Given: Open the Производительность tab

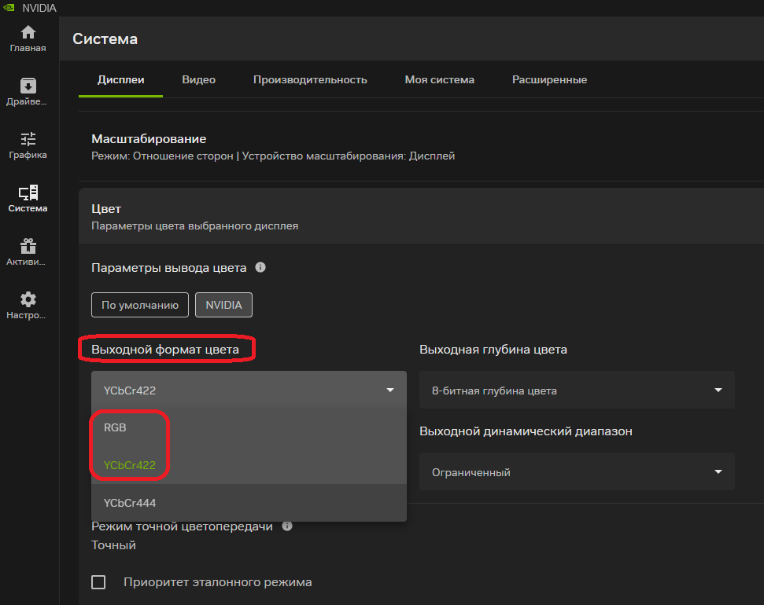Looking at the screenshot, I should pos(310,80).
